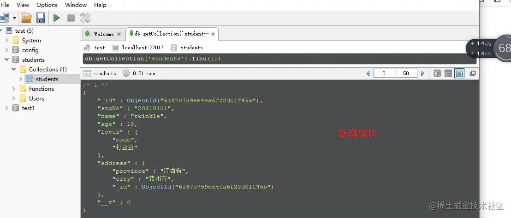The width and height of the screenshot is (511, 218).
Task: Select the students collection in the tree
Action: [x=47, y=79]
